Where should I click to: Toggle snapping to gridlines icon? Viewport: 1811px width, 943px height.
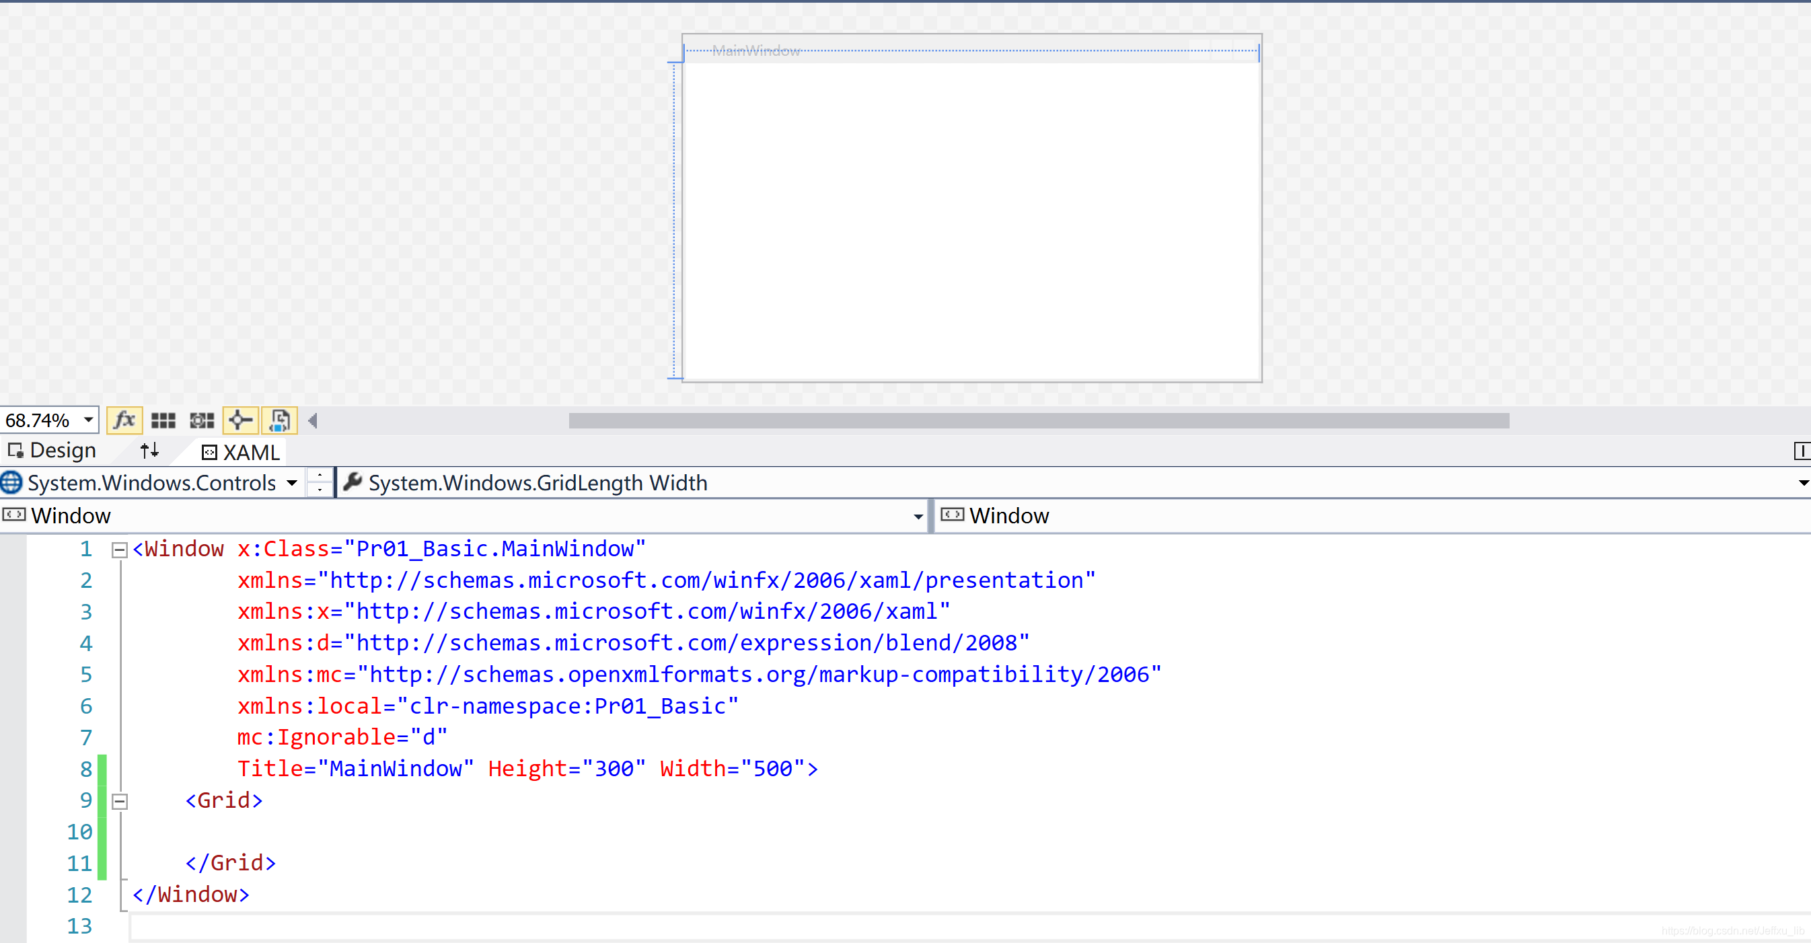point(202,420)
